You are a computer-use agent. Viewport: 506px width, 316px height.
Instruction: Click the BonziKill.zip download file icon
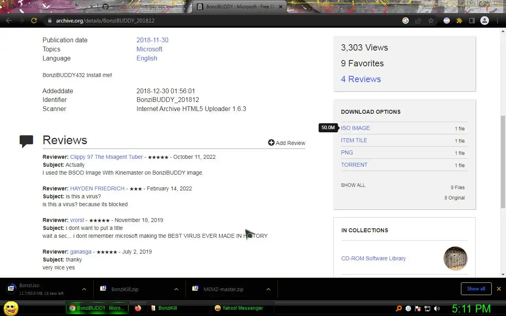click(103, 289)
